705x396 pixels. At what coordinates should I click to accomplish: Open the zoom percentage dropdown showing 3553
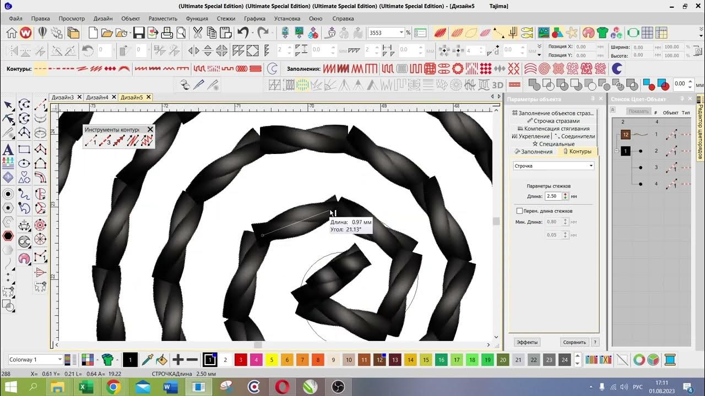pyautogui.click(x=402, y=33)
